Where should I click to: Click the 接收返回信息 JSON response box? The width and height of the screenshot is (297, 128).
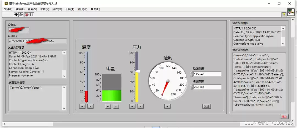click(258, 82)
